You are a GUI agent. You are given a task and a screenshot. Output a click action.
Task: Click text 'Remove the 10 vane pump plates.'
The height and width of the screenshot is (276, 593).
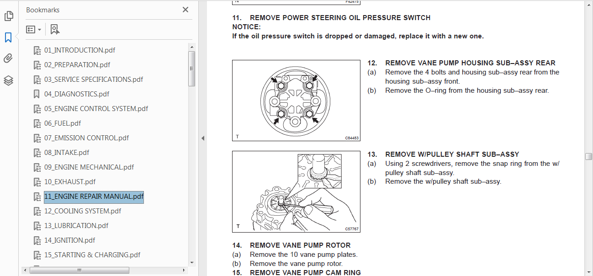pyautogui.click(x=304, y=255)
